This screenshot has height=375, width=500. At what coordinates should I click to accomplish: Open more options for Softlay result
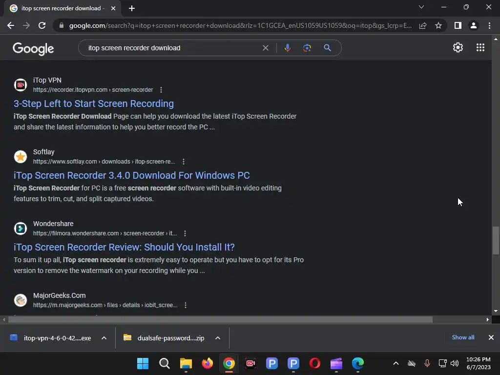184,162
